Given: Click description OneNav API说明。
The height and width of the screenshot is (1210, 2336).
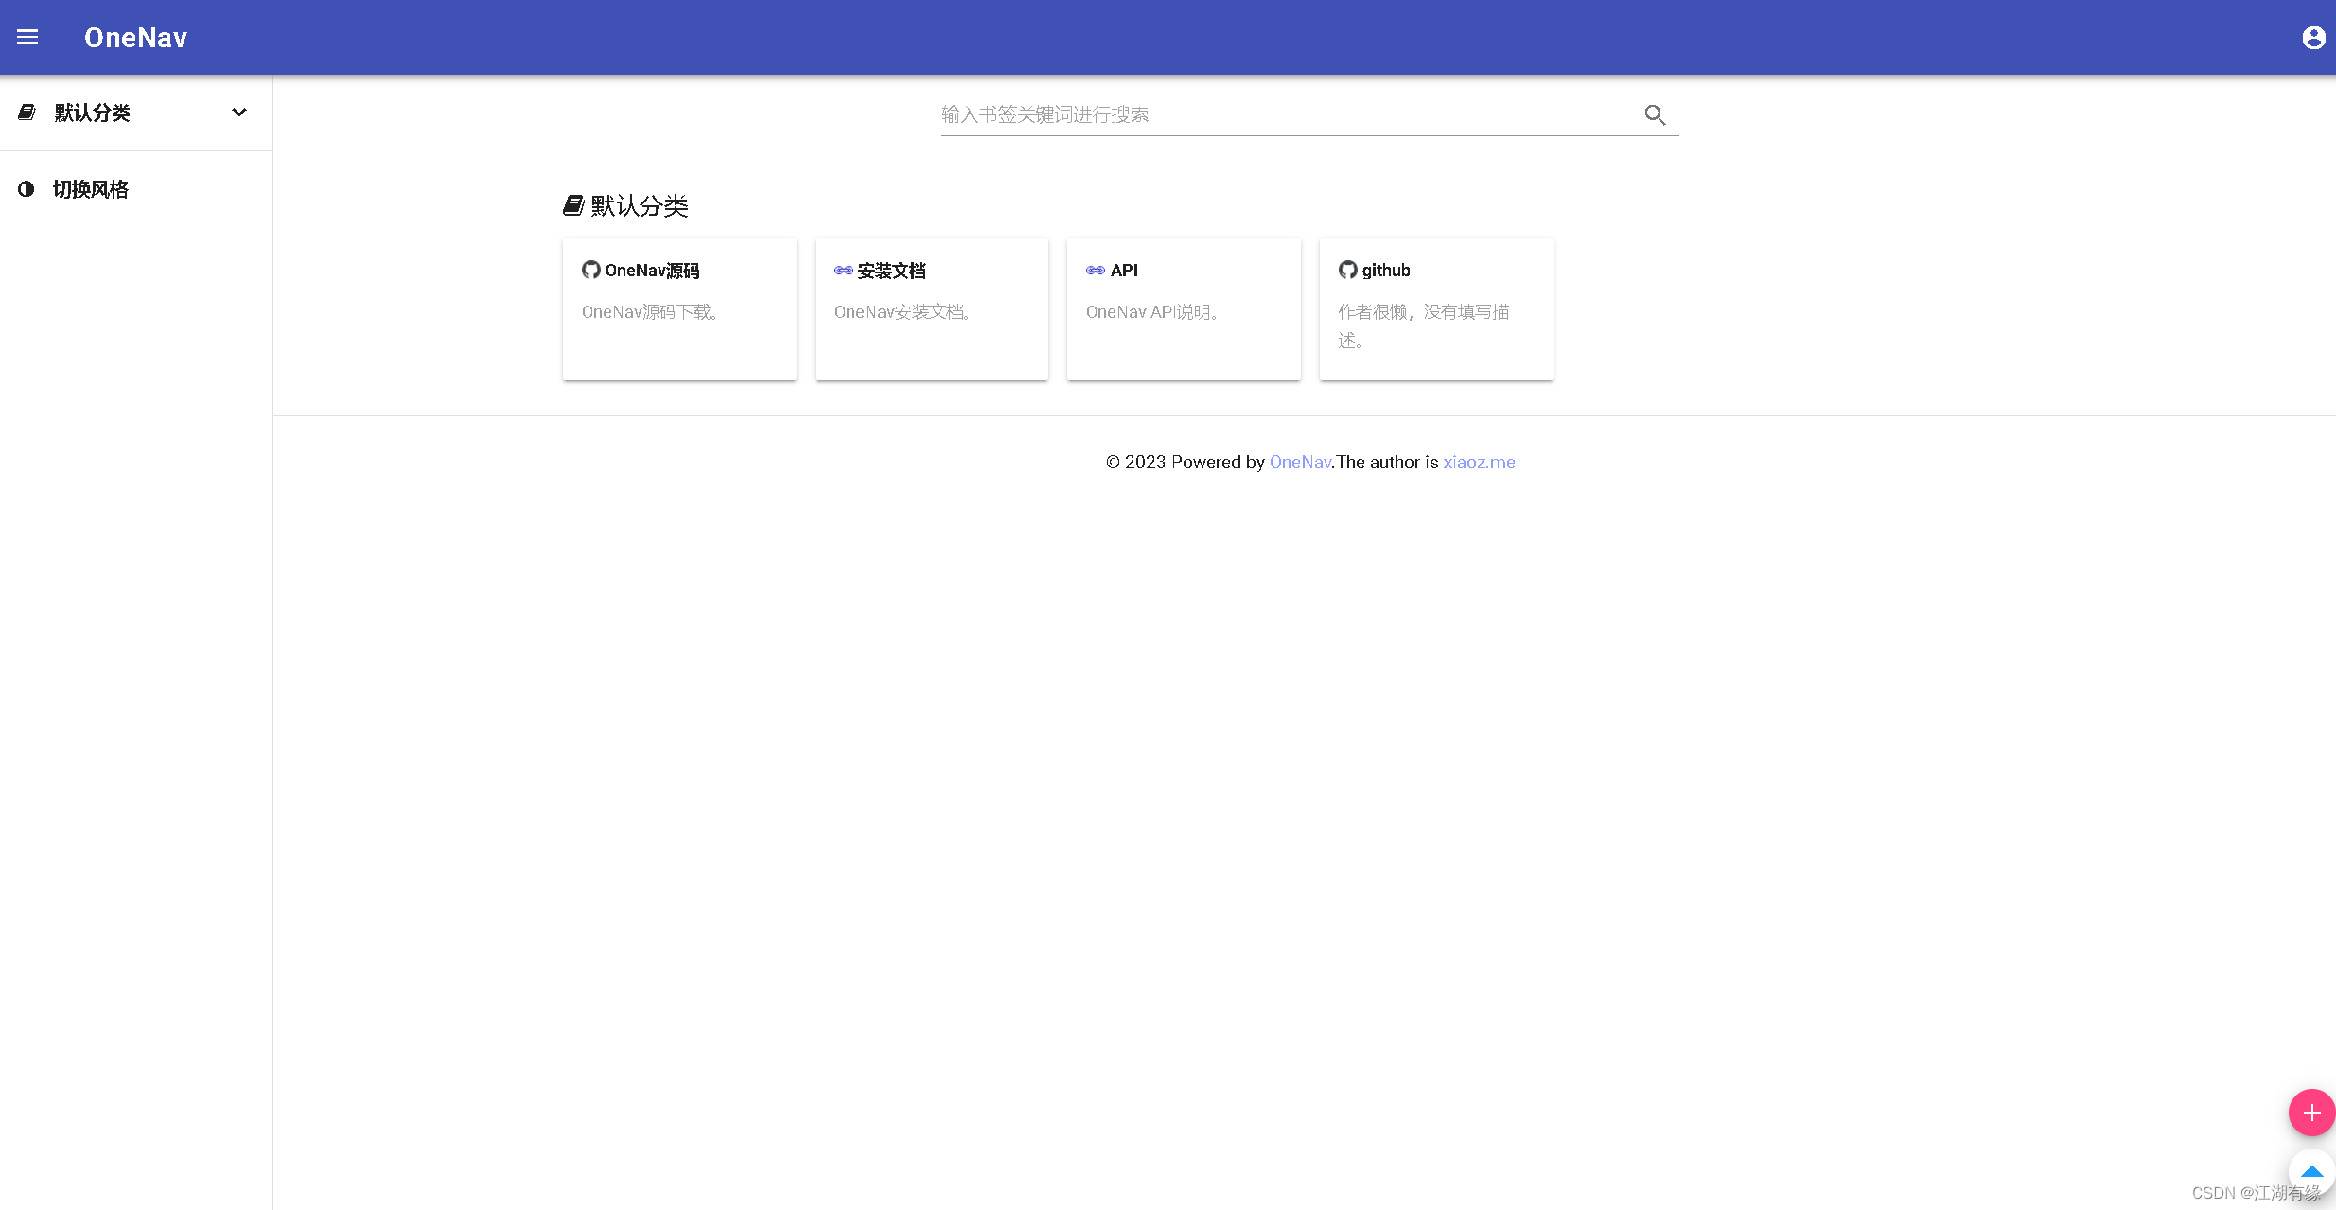Looking at the screenshot, I should [x=1155, y=312].
